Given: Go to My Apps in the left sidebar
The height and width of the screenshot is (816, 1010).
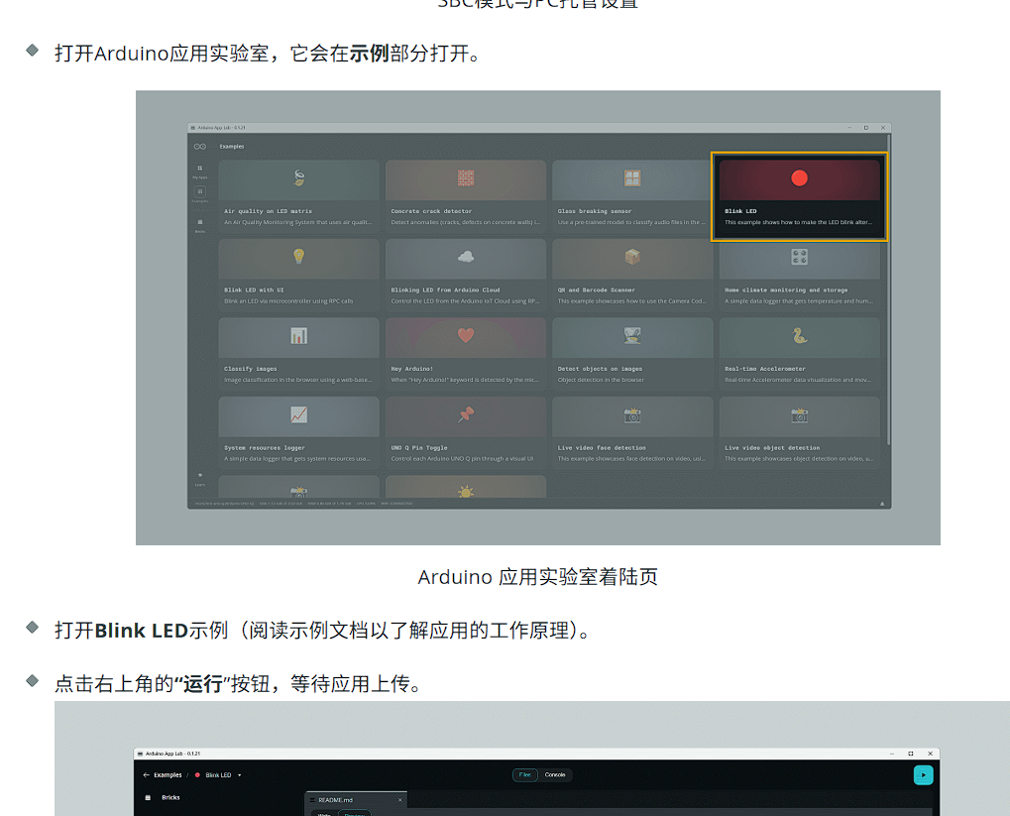Looking at the screenshot, I should pyautogui.click(x=199, y=172).
